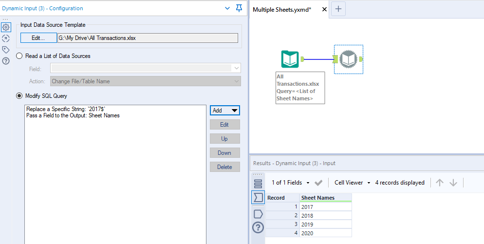Show the input anchor sigma results icon

(x=258, y=197)
